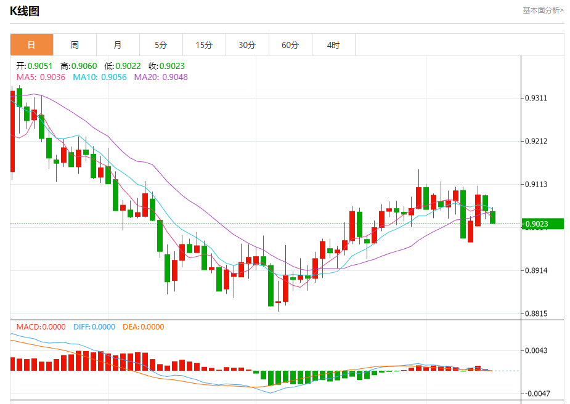Open the 4时 interval tab

coord(333,45)
